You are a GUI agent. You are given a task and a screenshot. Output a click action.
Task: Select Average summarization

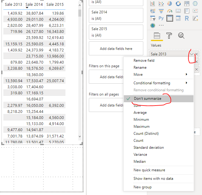tap(158, 113)
